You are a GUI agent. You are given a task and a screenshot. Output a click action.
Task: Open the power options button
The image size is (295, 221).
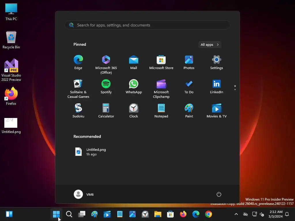[x=219, y=194]
